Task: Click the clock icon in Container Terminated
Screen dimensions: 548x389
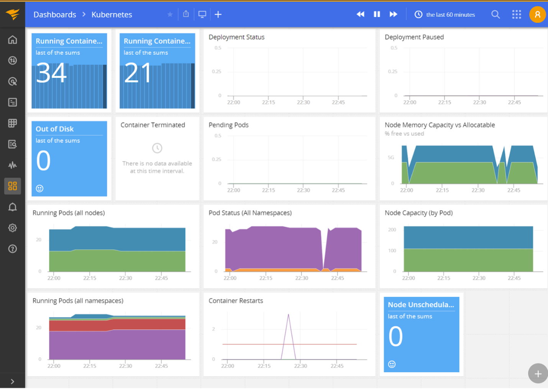Action: (x=157, y=148)
